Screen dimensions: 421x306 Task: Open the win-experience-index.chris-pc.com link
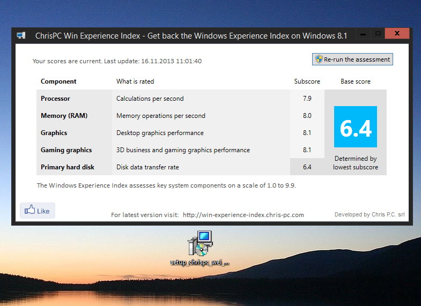coord(243,215)
